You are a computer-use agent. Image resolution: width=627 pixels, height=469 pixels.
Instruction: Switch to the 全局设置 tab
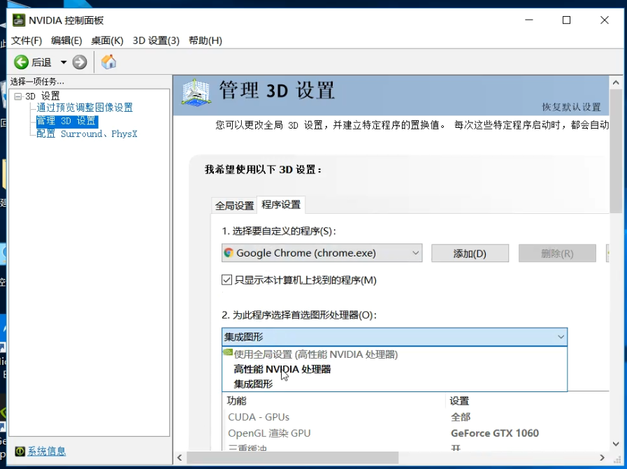point(234,205)
